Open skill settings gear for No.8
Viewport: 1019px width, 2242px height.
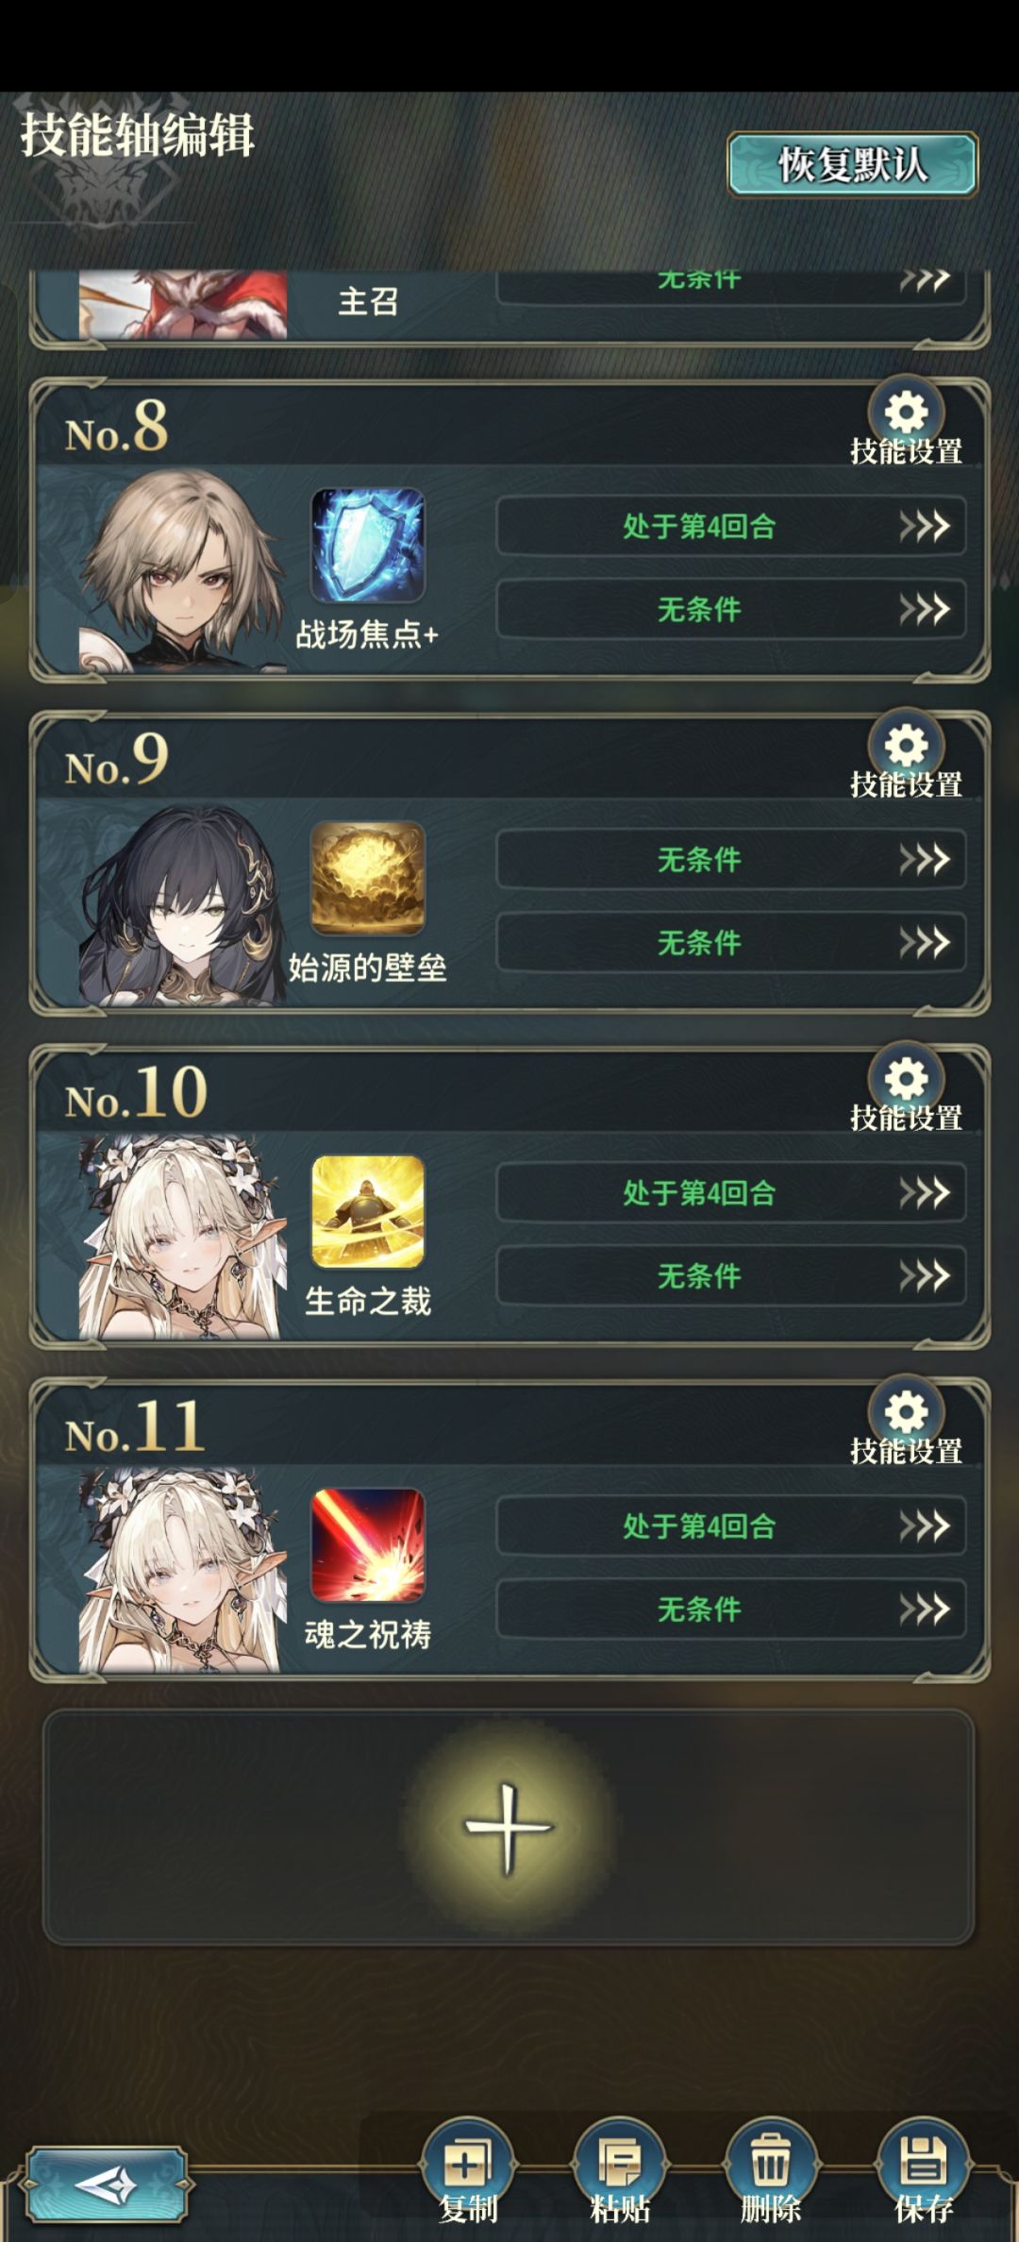906,413
